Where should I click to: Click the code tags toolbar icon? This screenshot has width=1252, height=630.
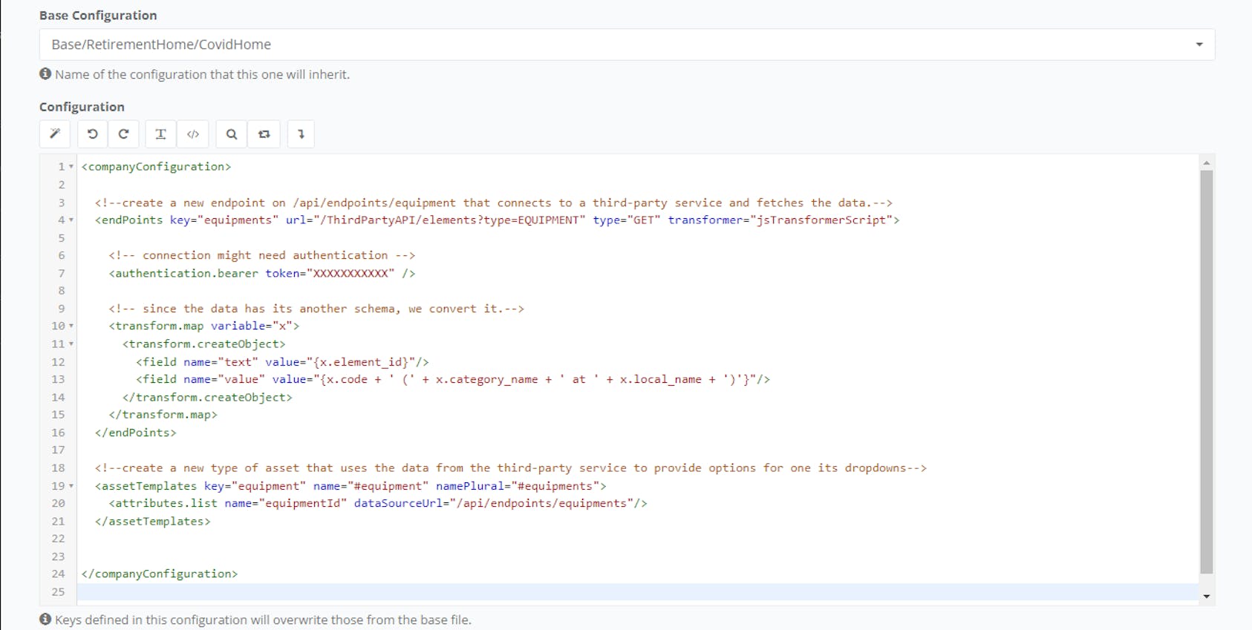tap(193, 134)
